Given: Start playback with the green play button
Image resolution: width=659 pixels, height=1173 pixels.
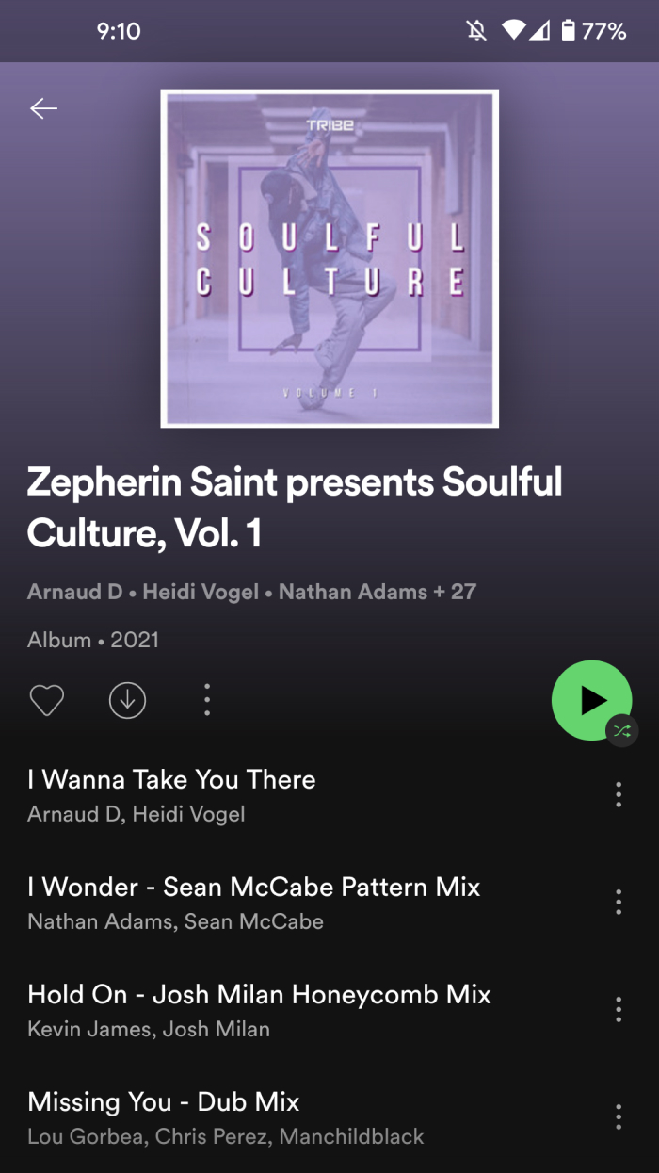Looking at the screenshot, I should pyautogui.click(x=591, y=700).
